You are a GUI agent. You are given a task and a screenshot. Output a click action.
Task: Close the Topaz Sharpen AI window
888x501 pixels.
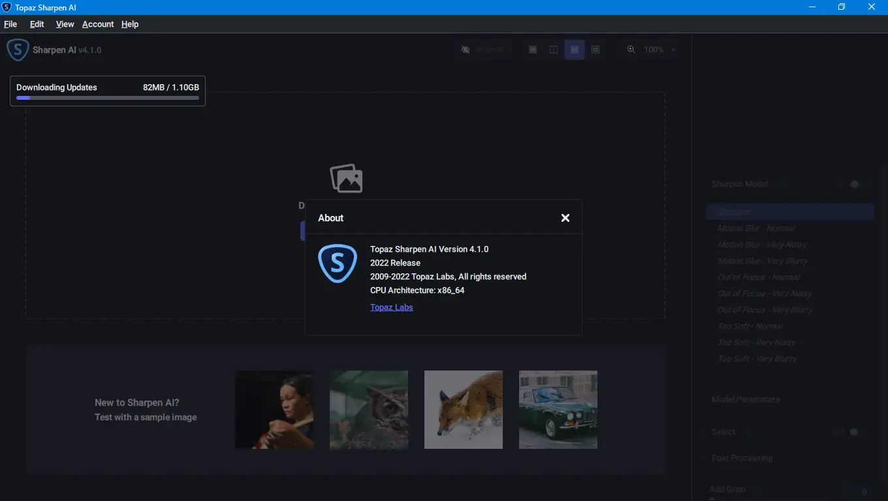pos(872,7)
